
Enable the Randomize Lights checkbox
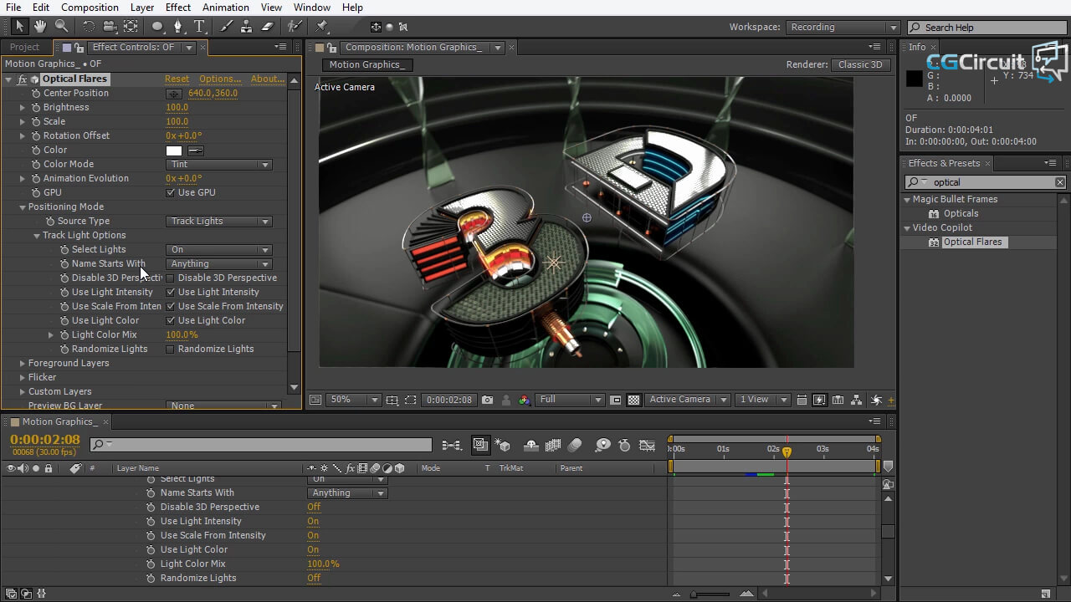pyautogui.click(x=171, y=349)
